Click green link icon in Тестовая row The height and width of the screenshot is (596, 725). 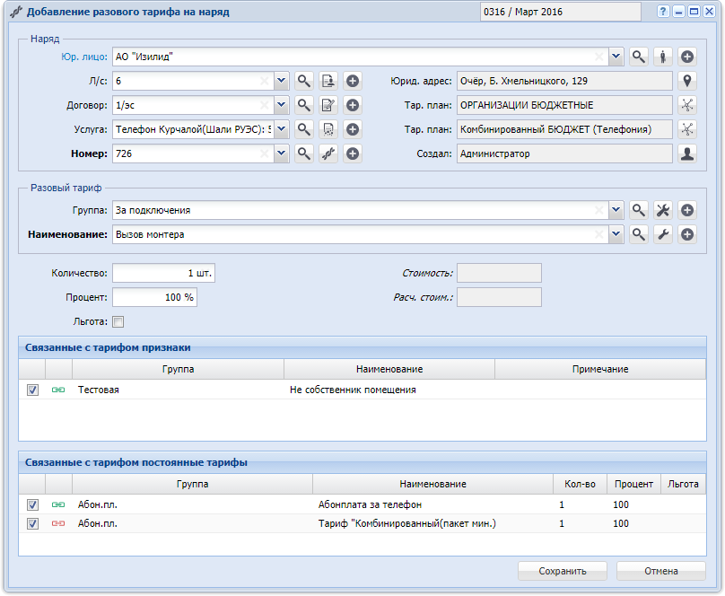click(58, 390)
